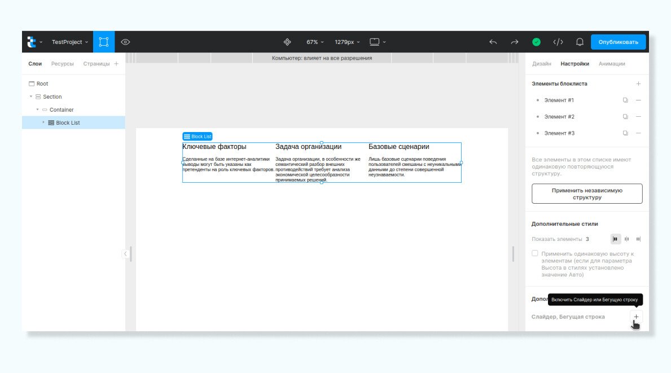Image resolution: width=671 pixels, height=373 pixels.
Task: Toggle preview mode eye icon
Action: point(125,42)
